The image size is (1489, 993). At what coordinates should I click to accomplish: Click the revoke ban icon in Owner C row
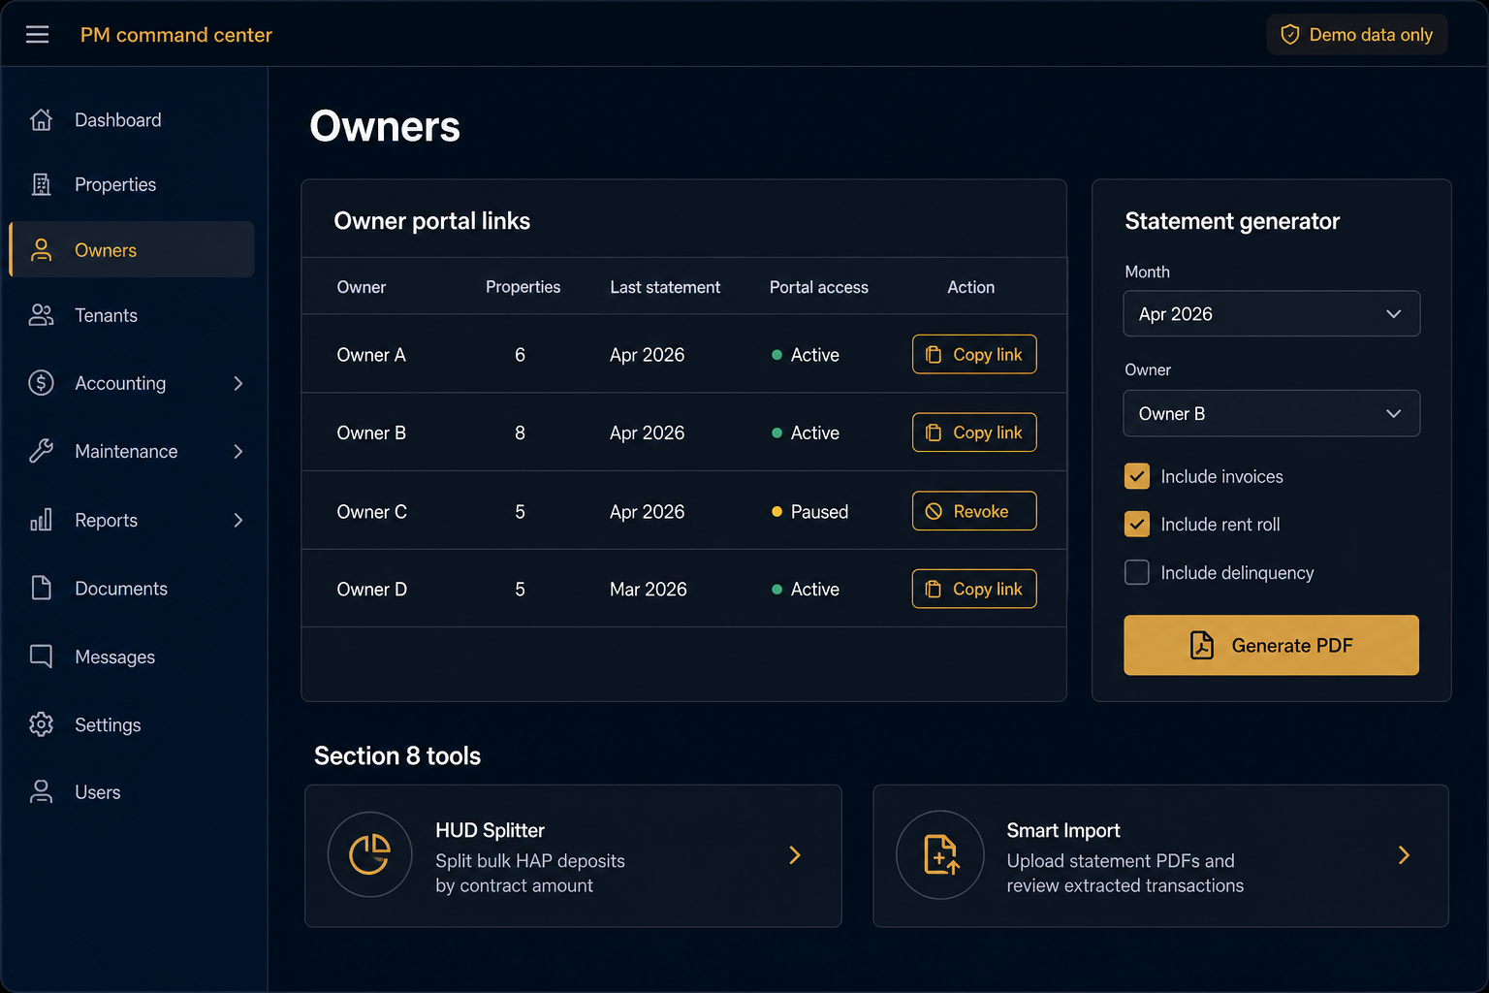coord(934,511)
